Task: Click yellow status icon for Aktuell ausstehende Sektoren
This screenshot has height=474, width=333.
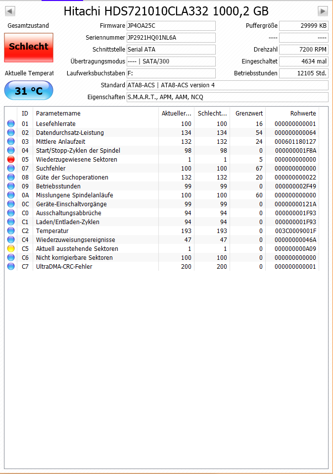Action: coord(11,248)
